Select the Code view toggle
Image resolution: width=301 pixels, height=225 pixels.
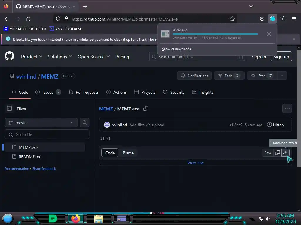point(110,153)
